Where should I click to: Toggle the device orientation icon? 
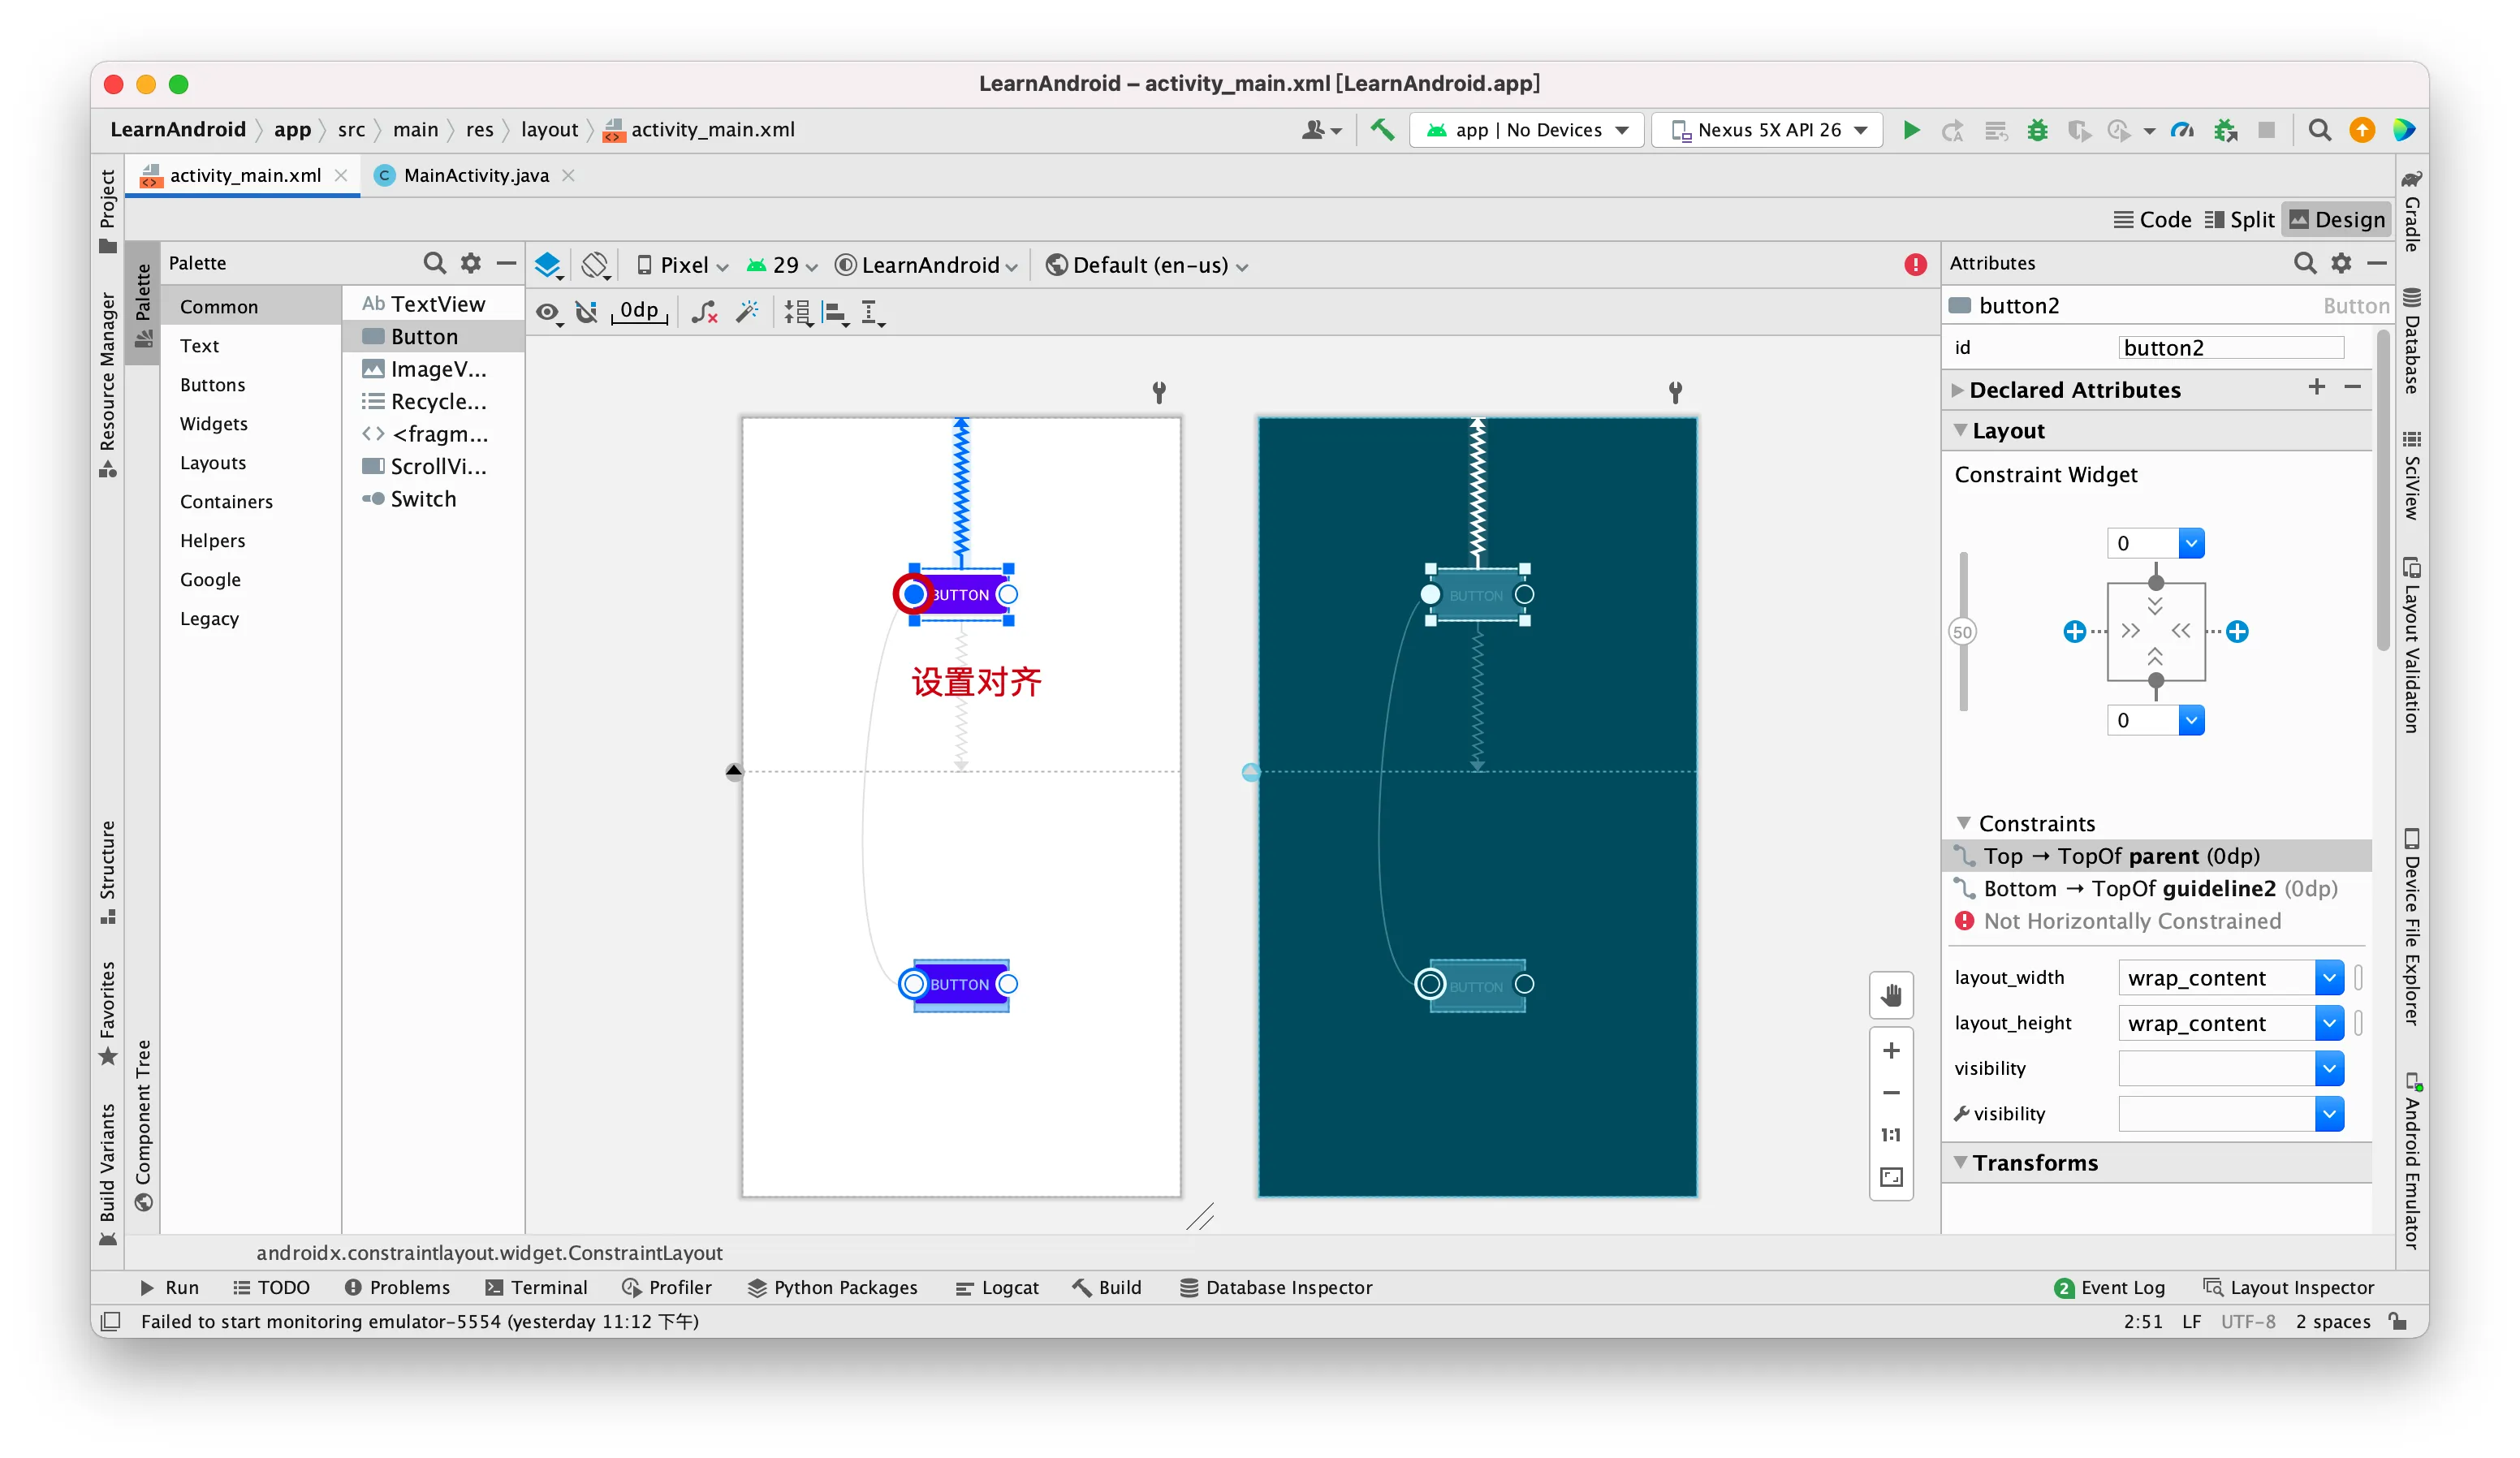(595, 265)
